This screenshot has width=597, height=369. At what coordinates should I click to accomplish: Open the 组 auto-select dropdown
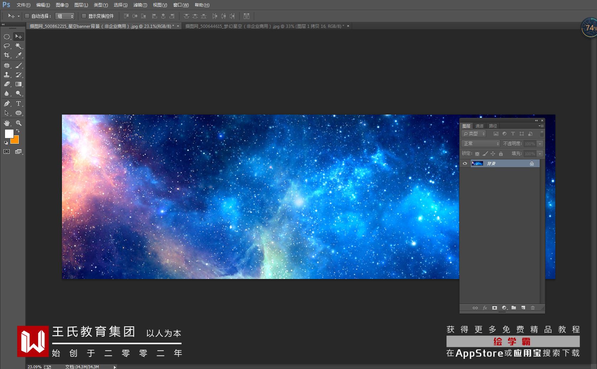(65, 16)
